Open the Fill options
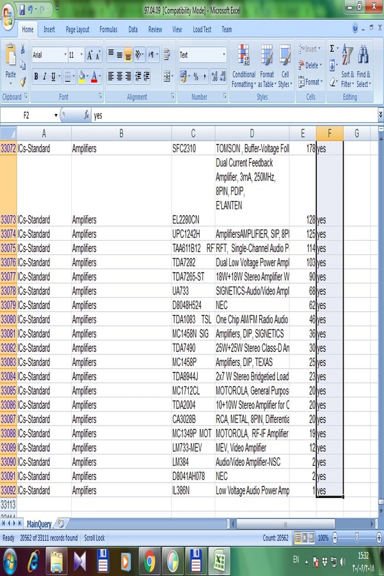 333,65
